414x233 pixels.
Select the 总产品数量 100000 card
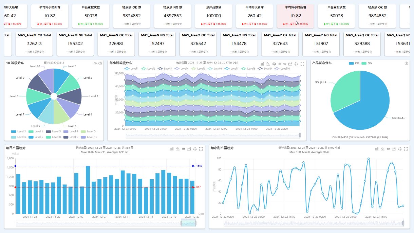pos(213,16)
